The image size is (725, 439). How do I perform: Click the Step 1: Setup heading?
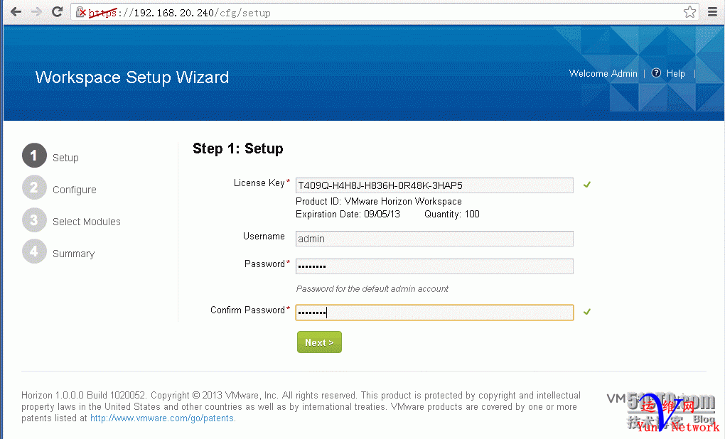coord(237,148)
